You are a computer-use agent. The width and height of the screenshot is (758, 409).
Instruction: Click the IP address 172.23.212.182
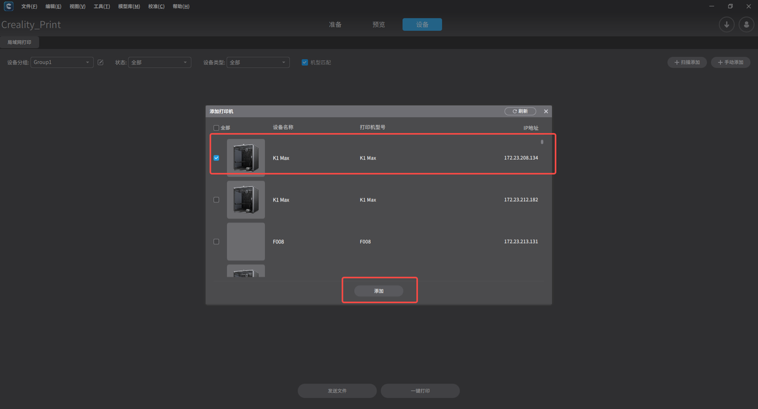[521, 200]
